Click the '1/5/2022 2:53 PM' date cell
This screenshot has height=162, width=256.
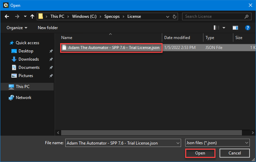tap(180, 48)
